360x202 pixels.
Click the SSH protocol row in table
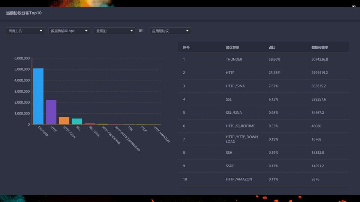[264, 153]
